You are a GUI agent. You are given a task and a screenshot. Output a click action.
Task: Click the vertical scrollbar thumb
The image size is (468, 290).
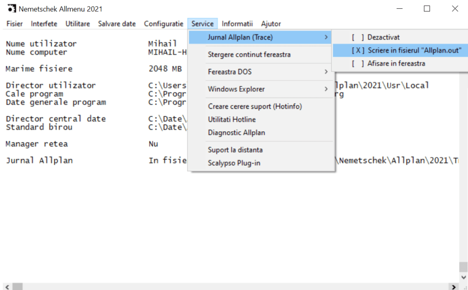(463, 267)
